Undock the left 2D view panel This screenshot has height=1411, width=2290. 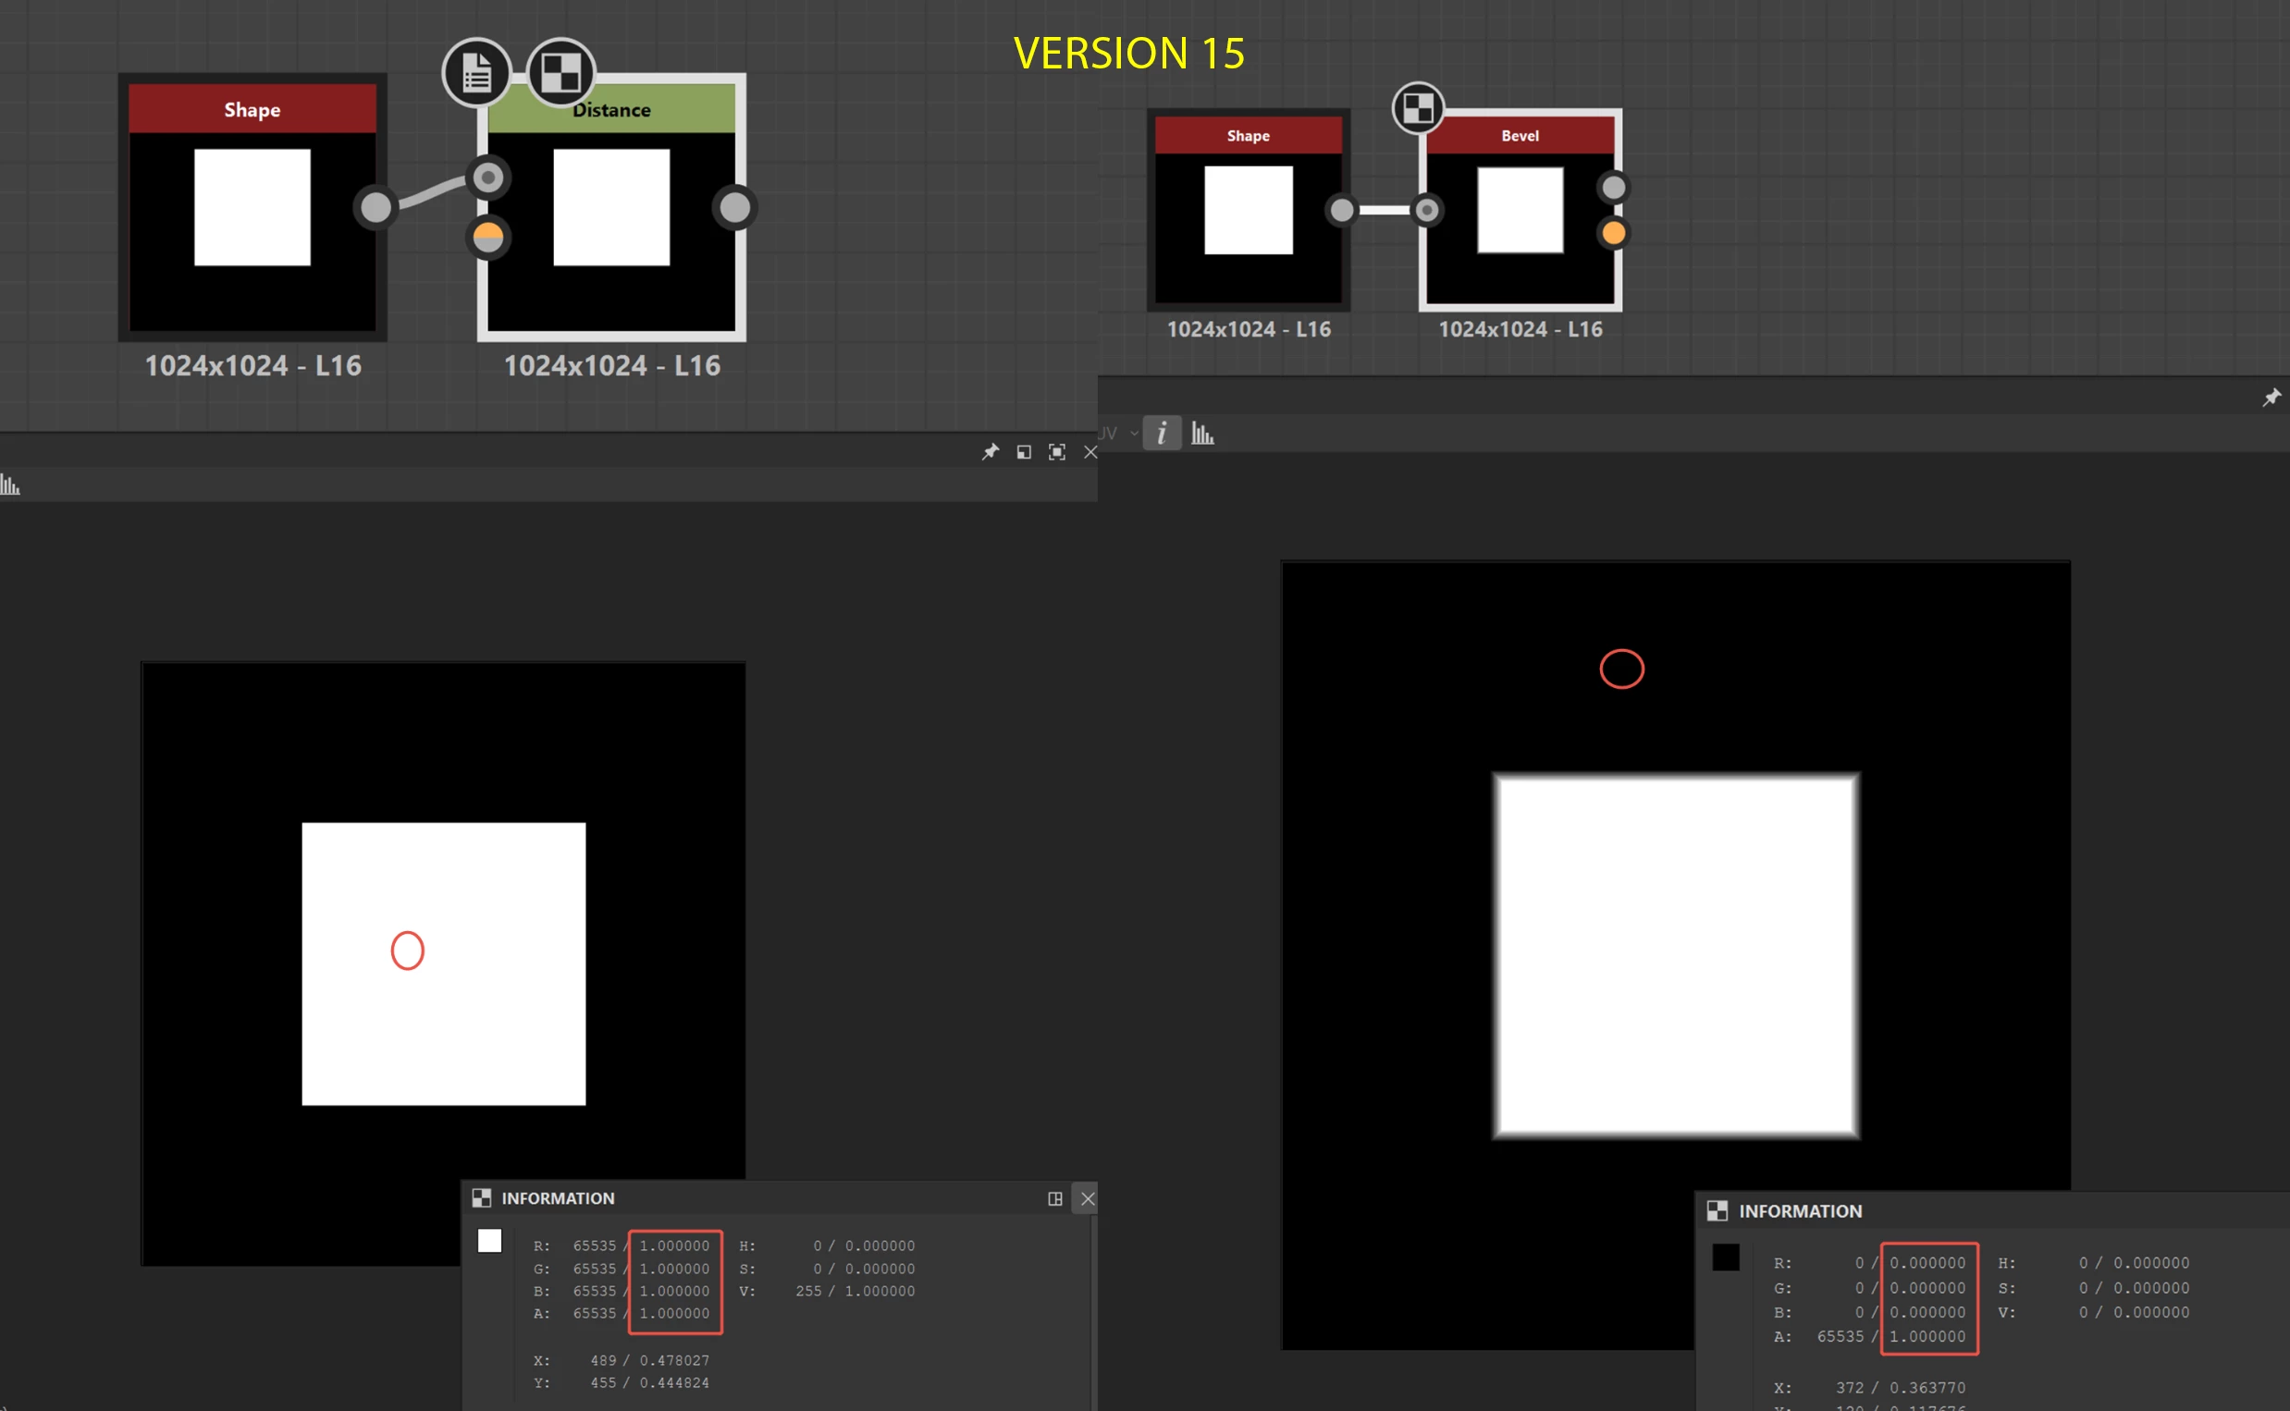[1024, 452]
